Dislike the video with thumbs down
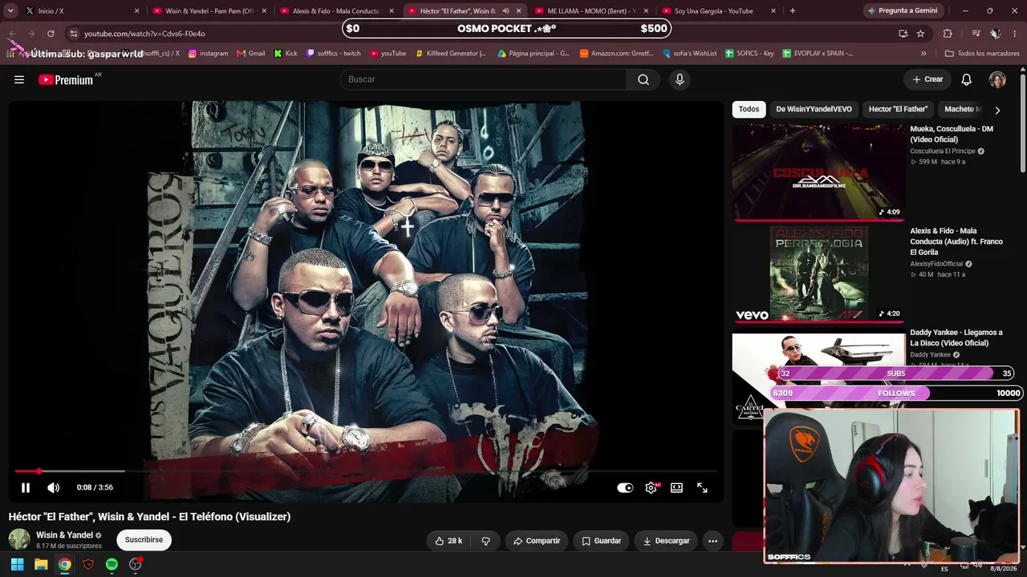The width and height of the screenshot is (1027, 577). tap(485, 541)
